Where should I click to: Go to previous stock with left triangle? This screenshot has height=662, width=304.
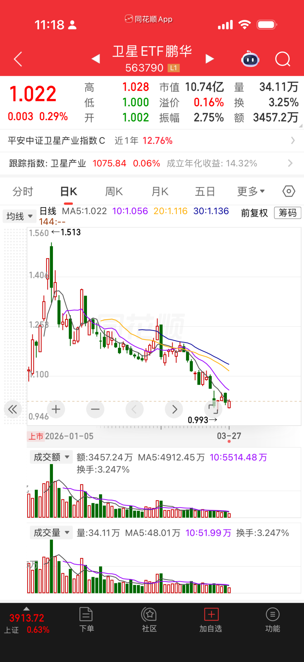tap(96, 59)
